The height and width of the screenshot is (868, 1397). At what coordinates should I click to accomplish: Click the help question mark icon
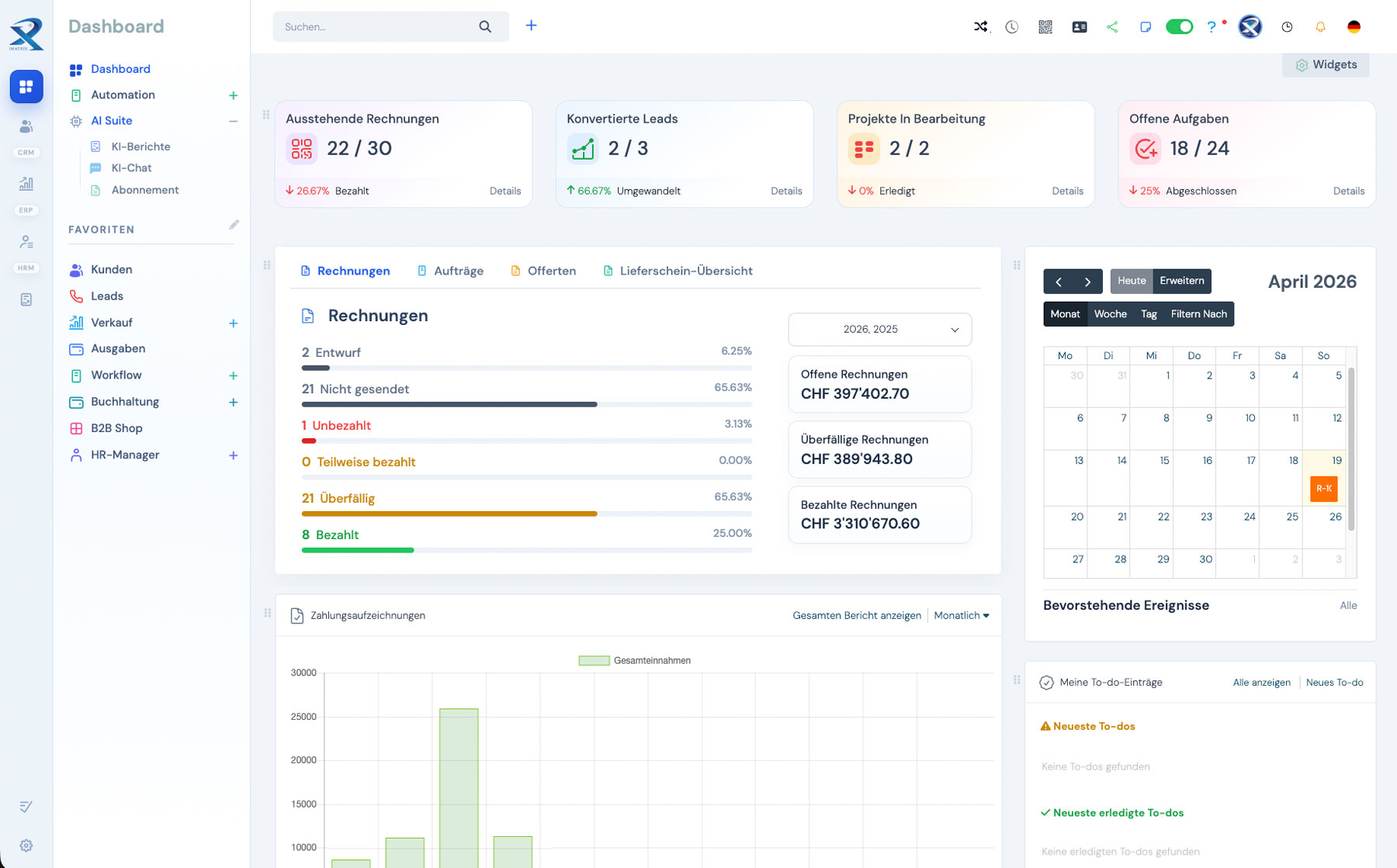[1211, 27]
